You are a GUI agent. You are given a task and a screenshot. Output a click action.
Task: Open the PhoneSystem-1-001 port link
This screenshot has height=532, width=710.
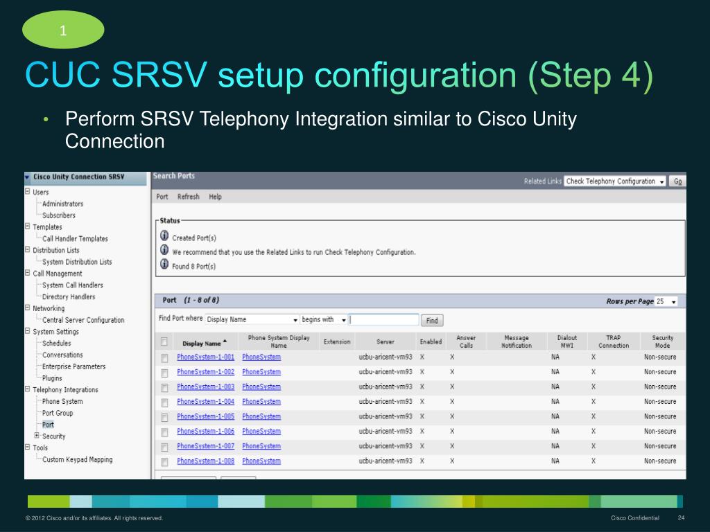(x=205, y=357)
